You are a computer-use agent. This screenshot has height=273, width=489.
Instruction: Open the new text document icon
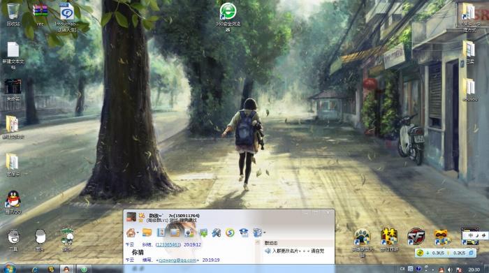(13, 50)
